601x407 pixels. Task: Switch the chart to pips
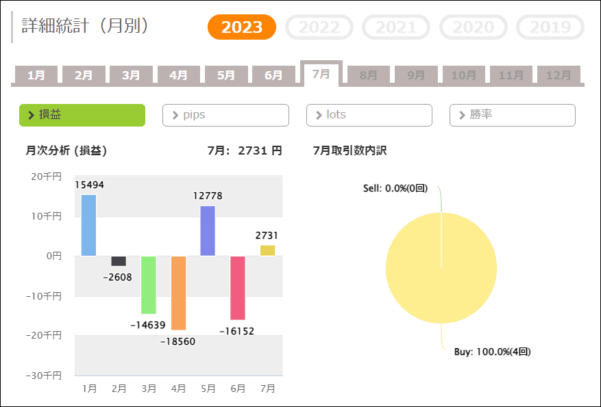tap(225, 115)
